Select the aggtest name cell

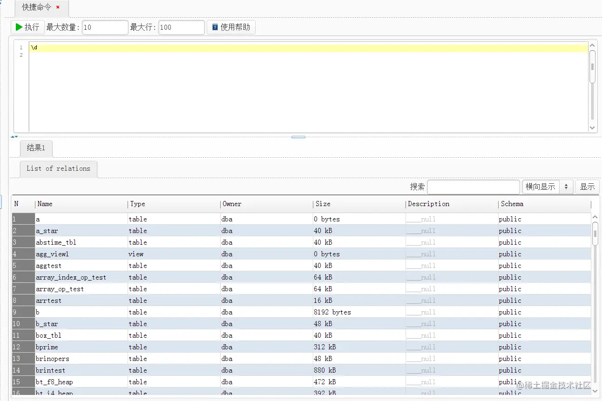click(x=81, y=266)
